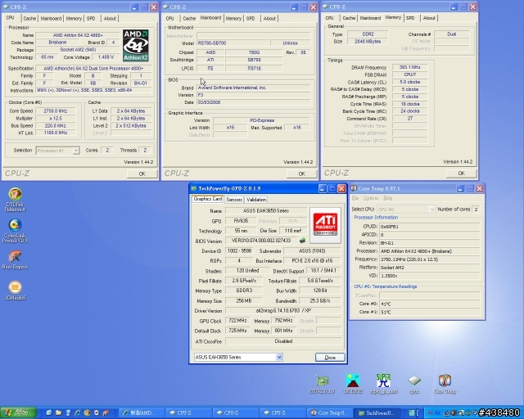The image size is (524, 419).
Task: Activate first CPU-Z taskbar button
Action: [189, 413]
